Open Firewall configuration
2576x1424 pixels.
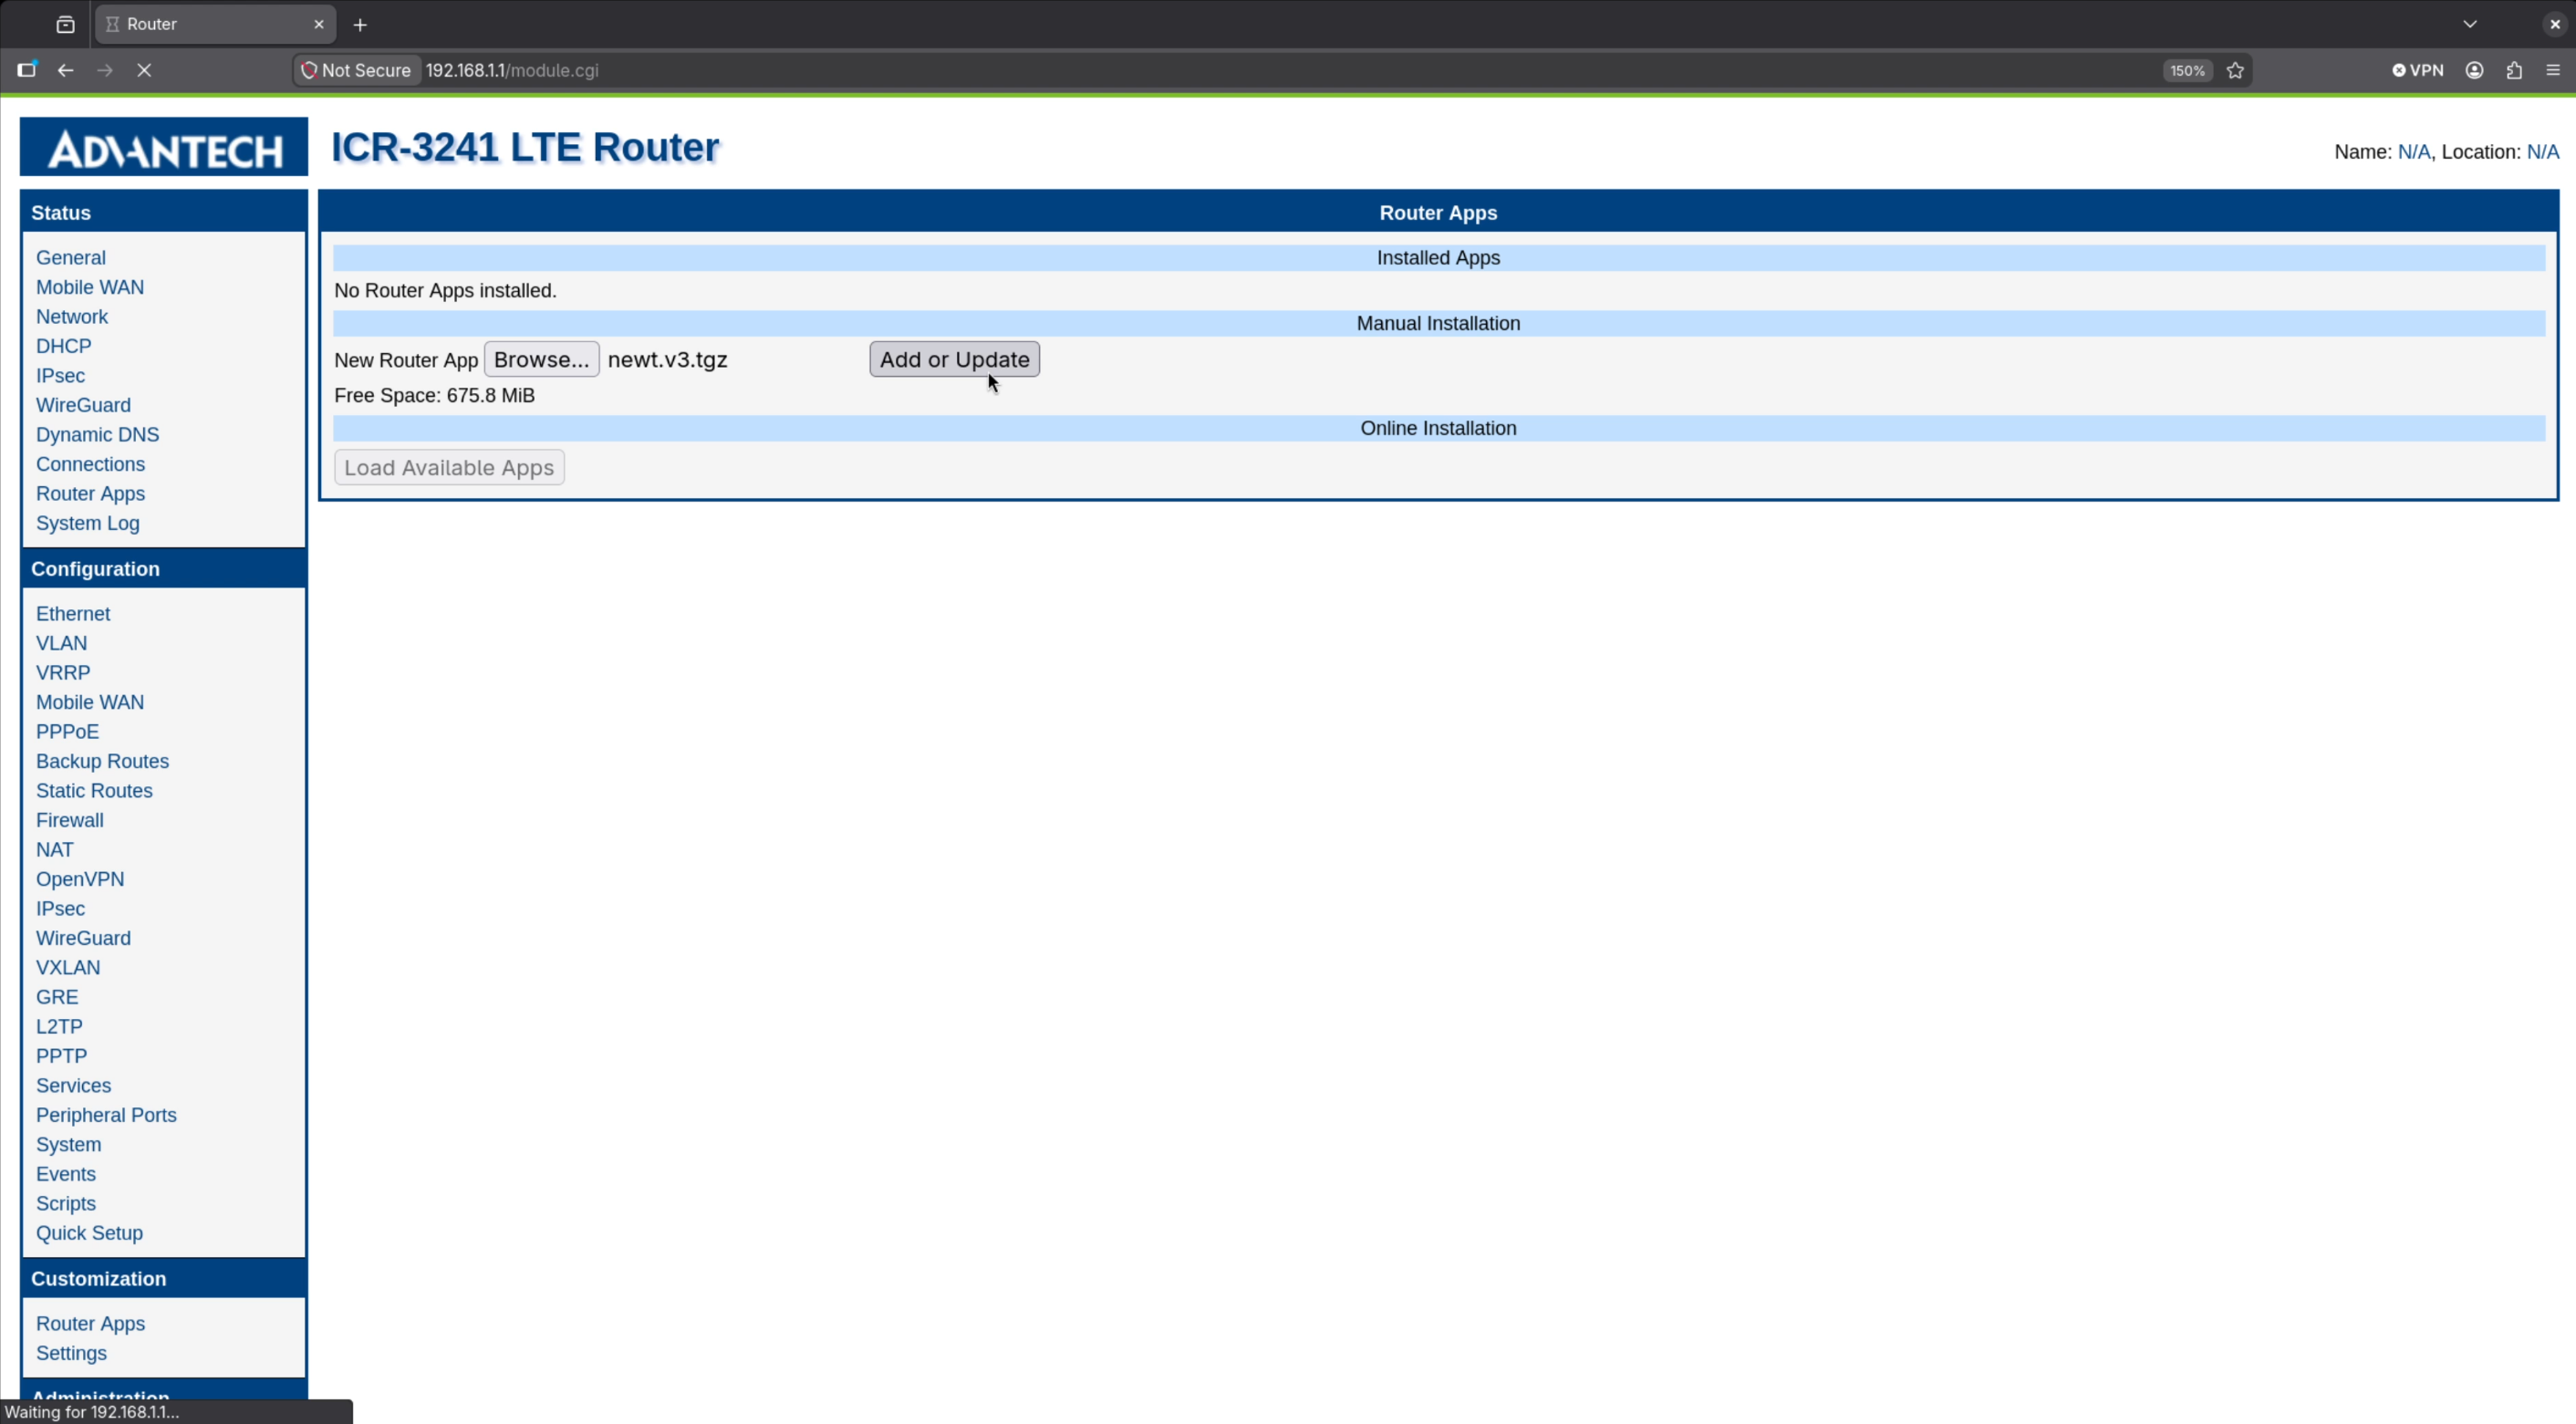[x=70, y=820]
